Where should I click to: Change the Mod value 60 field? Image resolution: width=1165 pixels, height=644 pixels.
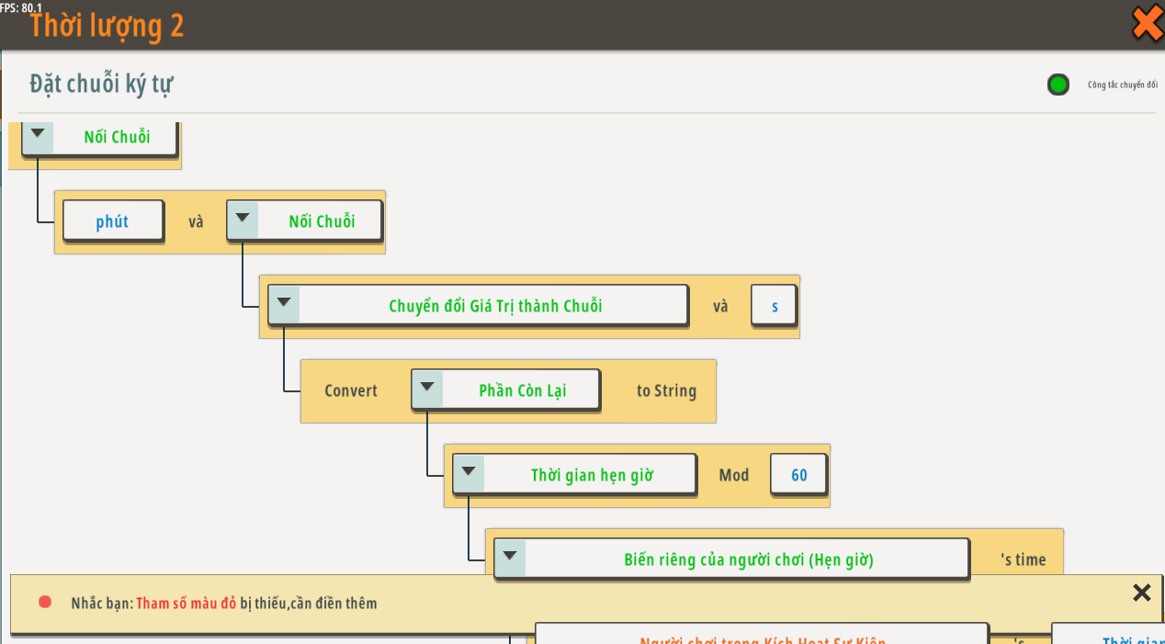[x=798, y=475]
